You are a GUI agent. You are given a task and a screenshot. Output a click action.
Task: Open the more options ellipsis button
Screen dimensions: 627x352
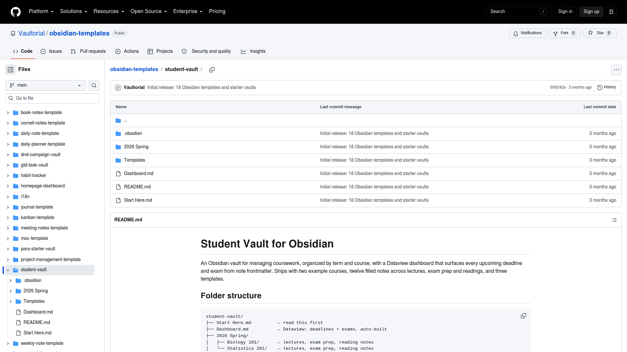click(x=616, y=70)
